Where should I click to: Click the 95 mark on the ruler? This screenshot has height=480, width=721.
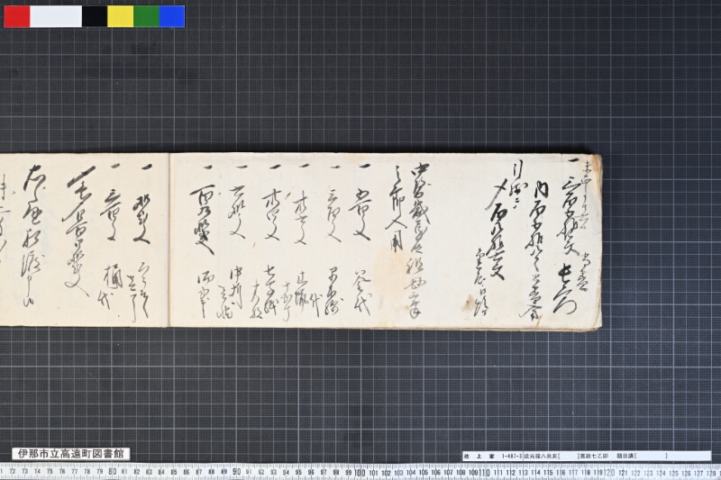pos(298,472)
